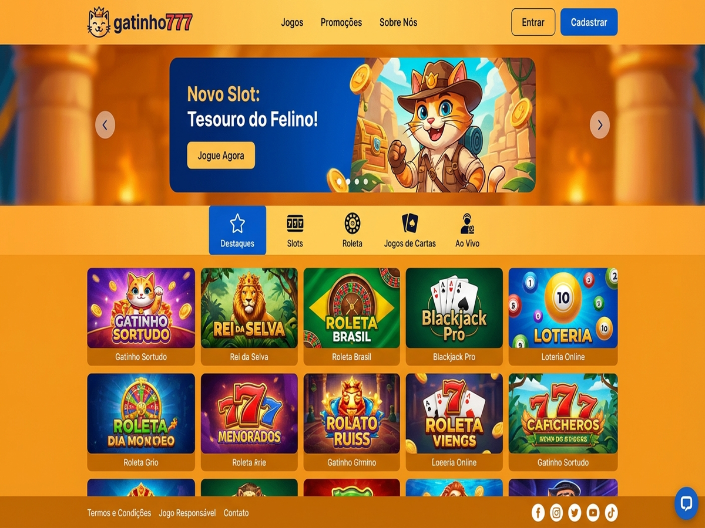Viewport: 705px width, 528px height.
Task: Go to next banner slide arrow
Action: [x=600, y=125]
